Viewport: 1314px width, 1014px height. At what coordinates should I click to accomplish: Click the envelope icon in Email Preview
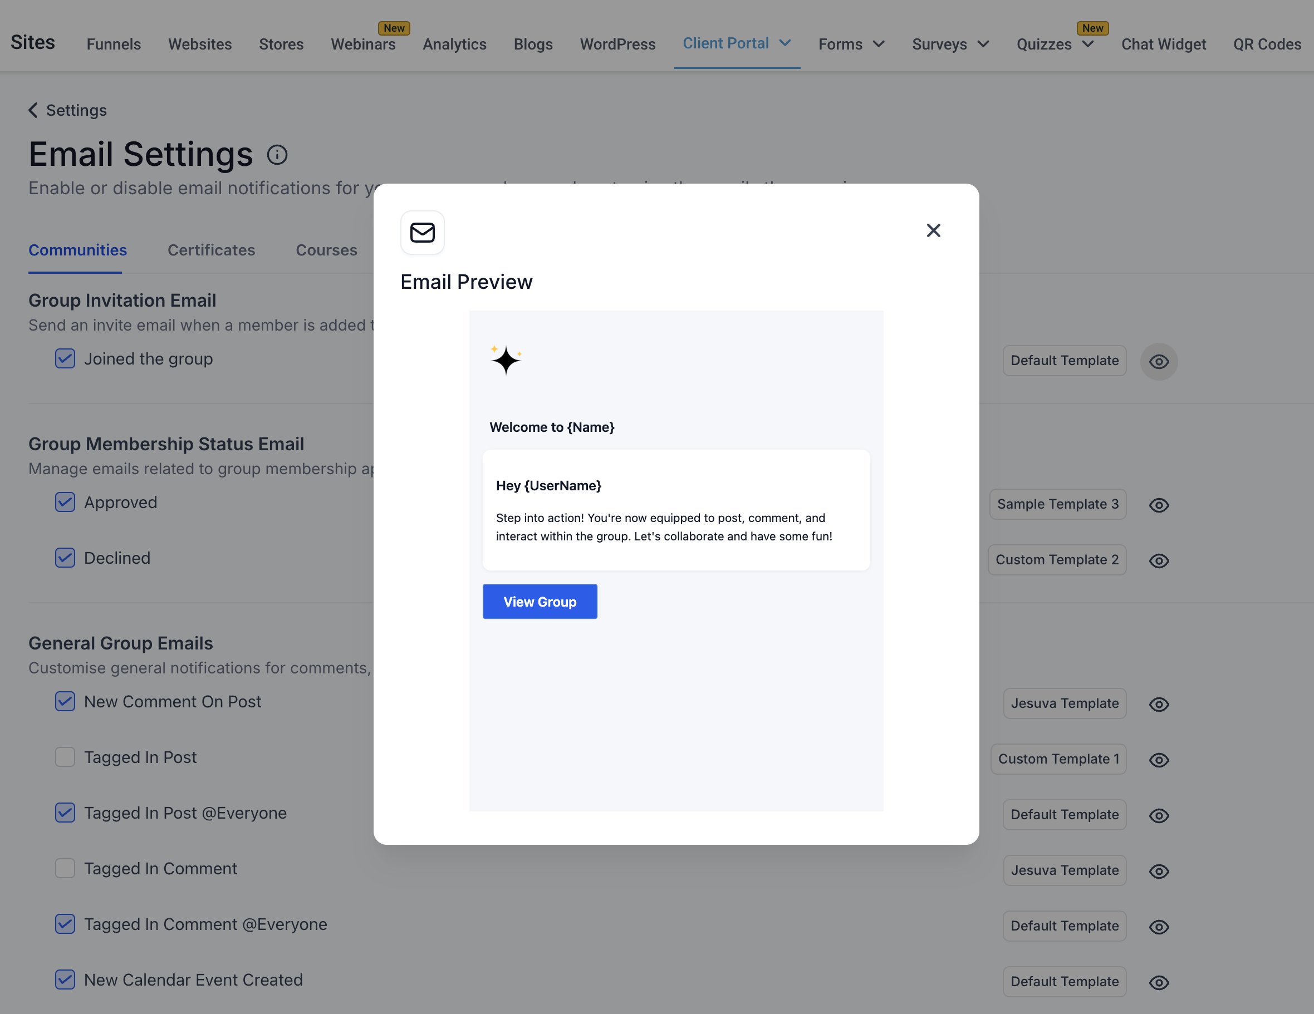[423, 233]
